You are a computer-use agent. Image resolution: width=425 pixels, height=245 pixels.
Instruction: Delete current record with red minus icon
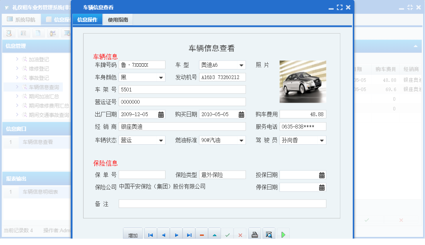pos(201,233)
